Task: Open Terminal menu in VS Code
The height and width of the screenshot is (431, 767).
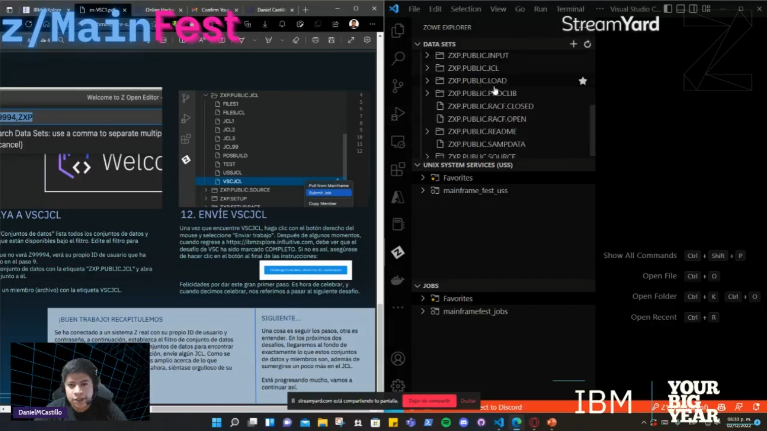Action: tap(570, 9)
